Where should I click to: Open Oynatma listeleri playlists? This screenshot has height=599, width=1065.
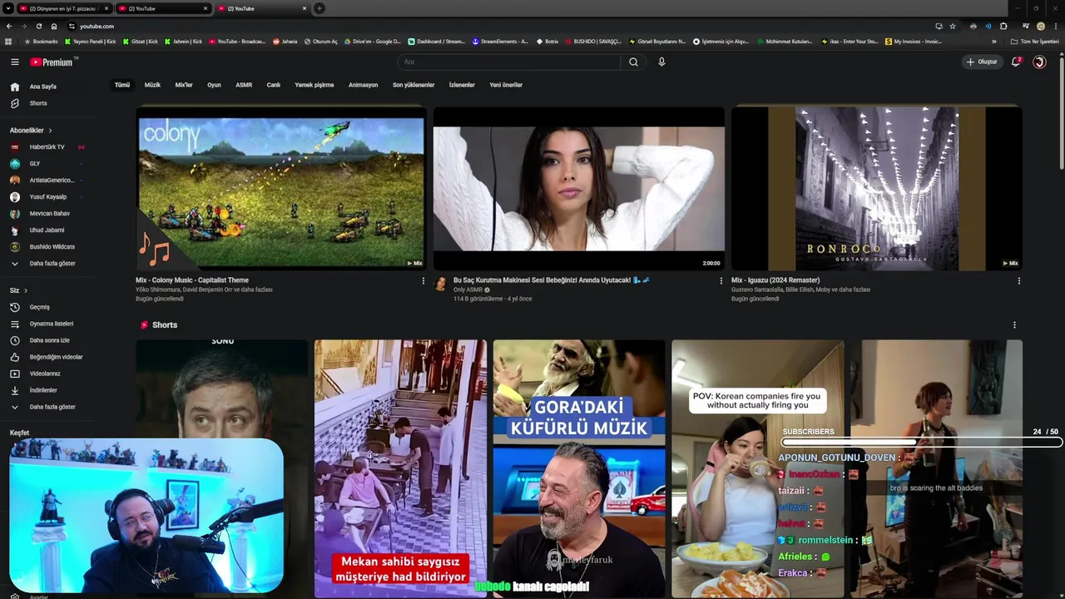click(52, 324)
